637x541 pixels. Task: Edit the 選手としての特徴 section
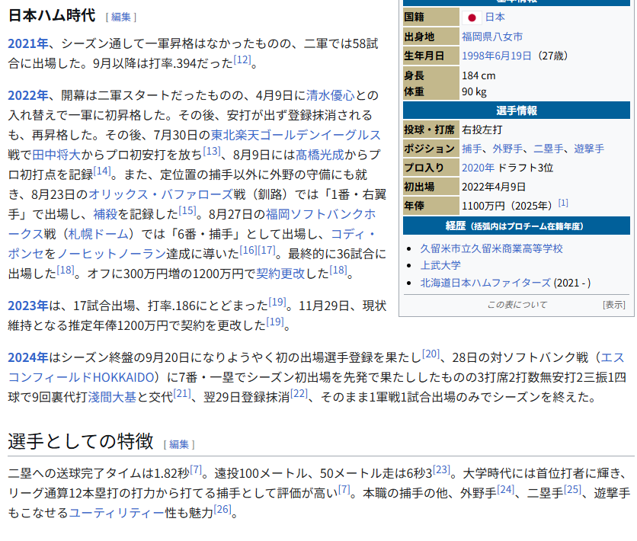[179, 444]
